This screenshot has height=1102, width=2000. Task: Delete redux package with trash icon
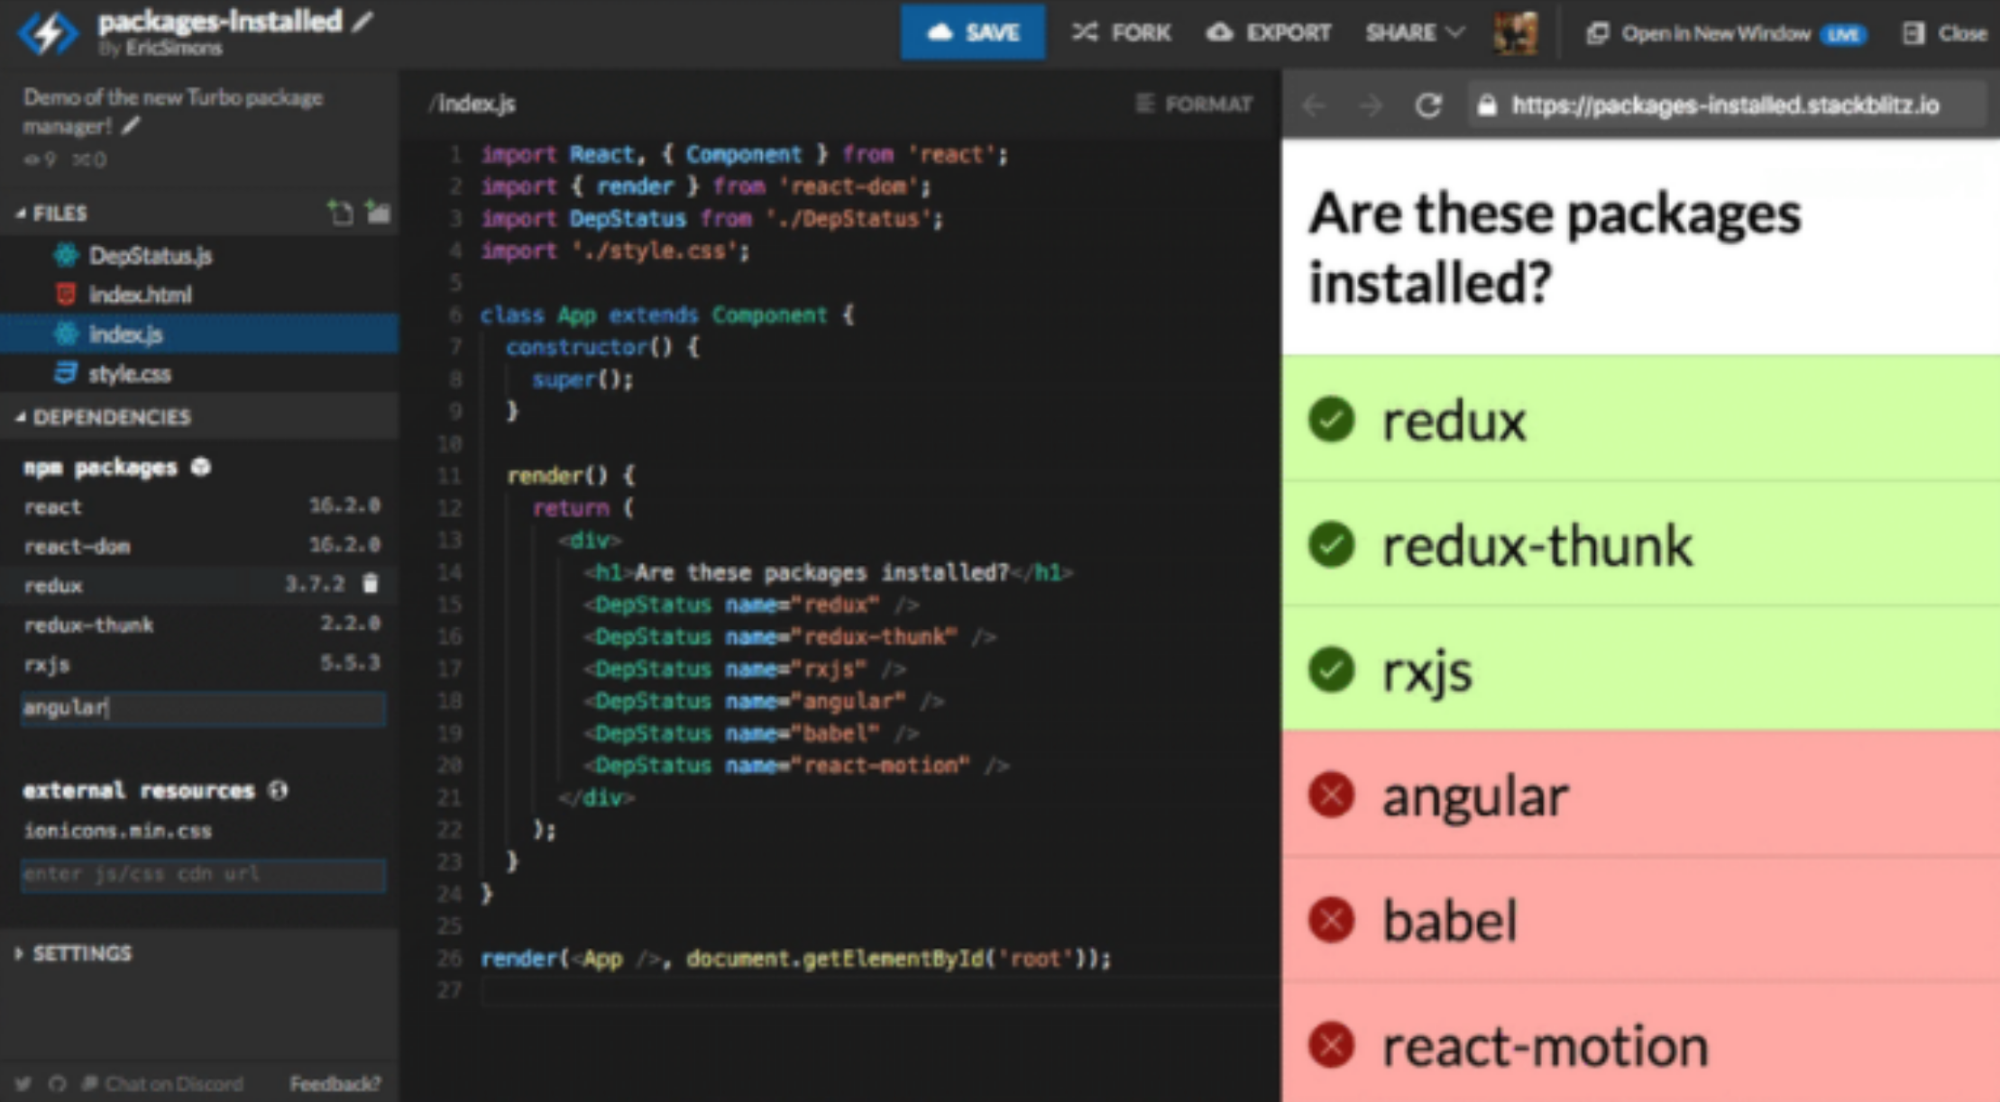click(371, 584)
